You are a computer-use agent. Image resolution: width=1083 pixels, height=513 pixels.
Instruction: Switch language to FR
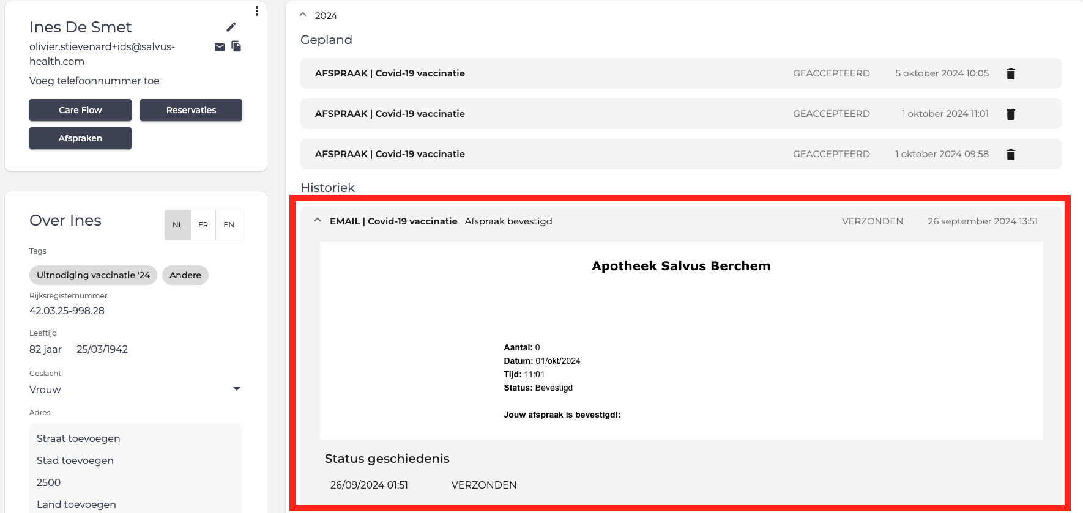click(x=203, y=225)
